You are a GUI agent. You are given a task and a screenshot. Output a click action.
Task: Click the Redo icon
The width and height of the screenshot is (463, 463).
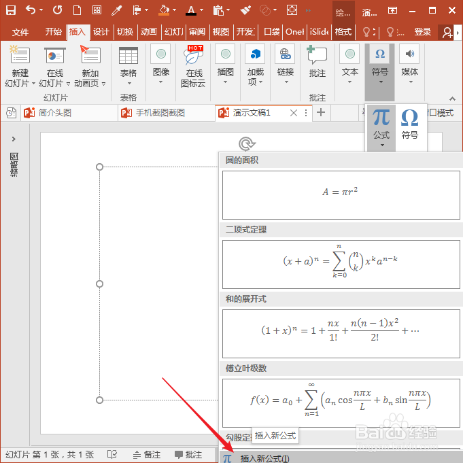57,10
